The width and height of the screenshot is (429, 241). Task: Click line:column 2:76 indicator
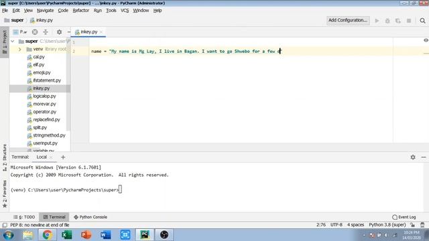coord(320,225)
